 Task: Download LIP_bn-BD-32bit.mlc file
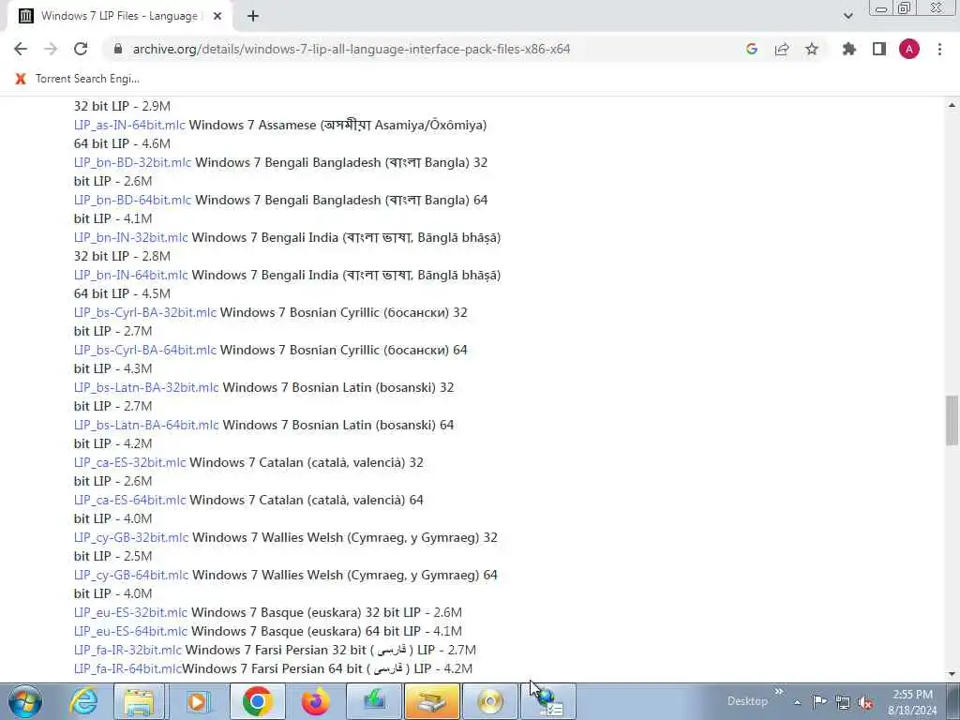[132, 162]
